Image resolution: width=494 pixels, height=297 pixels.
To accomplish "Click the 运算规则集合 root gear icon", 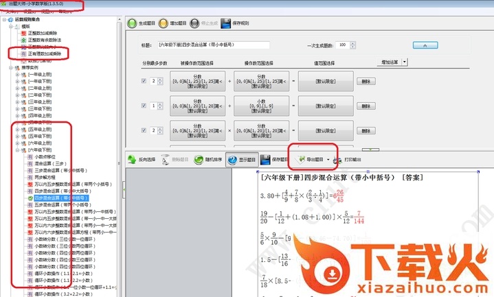I will tap(10, 19).
